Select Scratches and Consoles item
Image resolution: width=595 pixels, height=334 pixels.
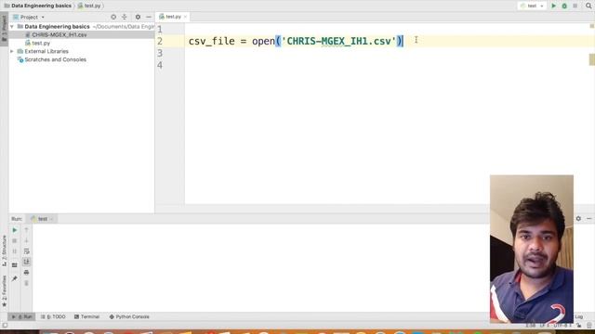pyautogui.click(x=55, y=59)
